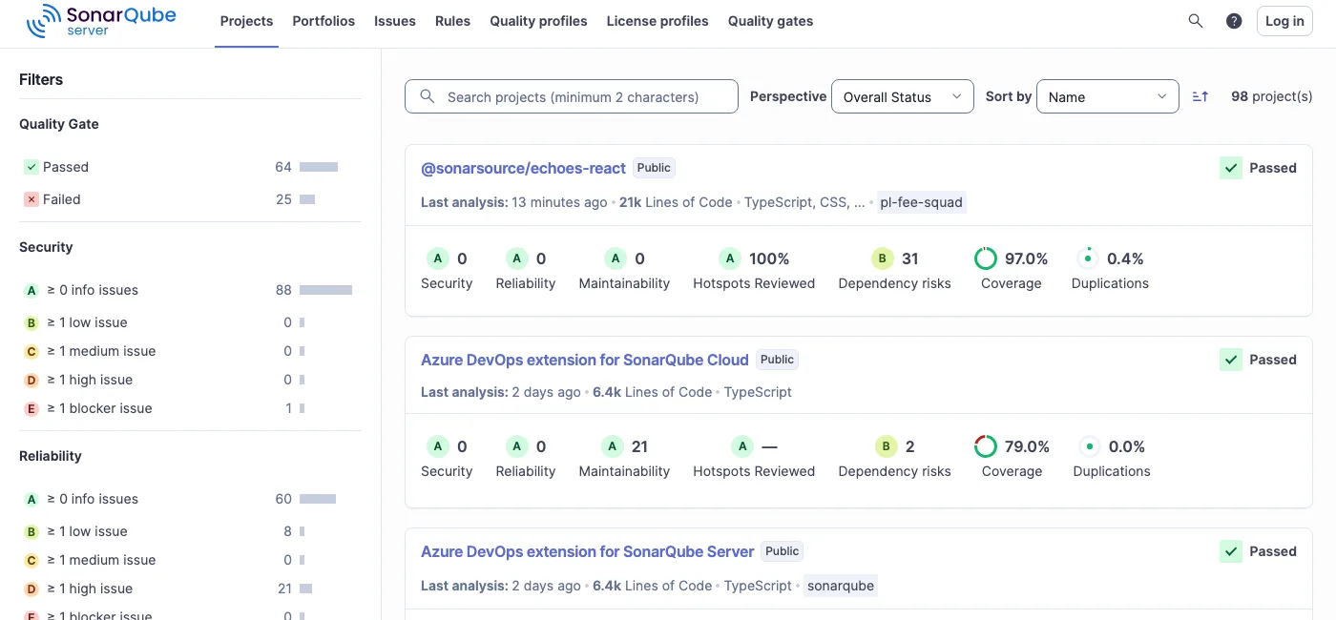Toggle the sort direction icon beside Name
Viewport: 1336px width, 620px height.
[1200, 96]
